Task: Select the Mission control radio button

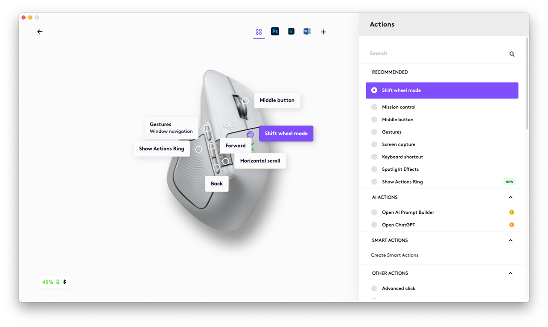Action: 374,107
